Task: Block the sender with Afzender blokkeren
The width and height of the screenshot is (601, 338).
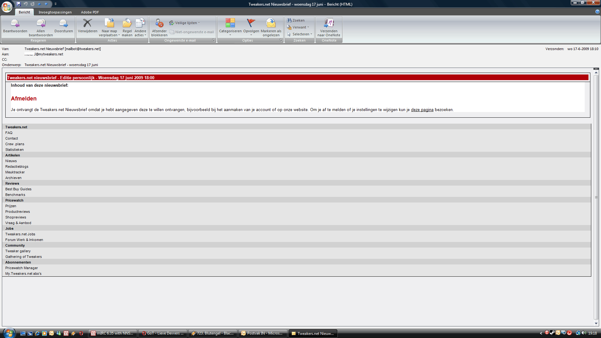Action: point(159,28)
